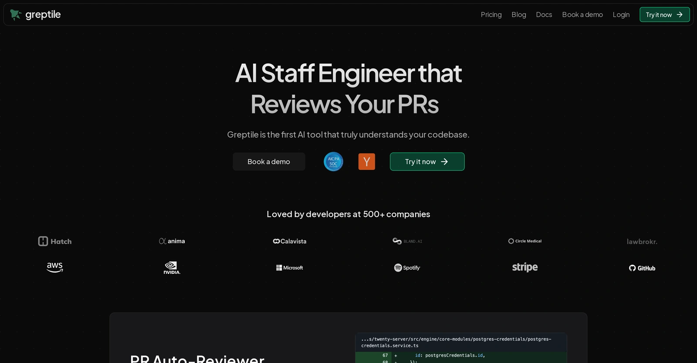
Task: Click the hero 'Book a demo' button
Action: click(x=269, y=161)
